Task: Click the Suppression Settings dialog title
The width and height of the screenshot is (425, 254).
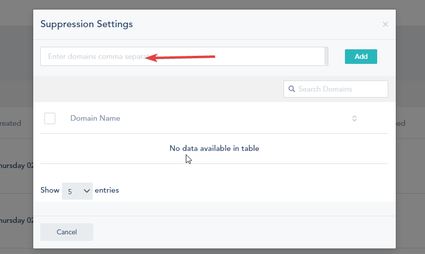Action: (87, 24)
